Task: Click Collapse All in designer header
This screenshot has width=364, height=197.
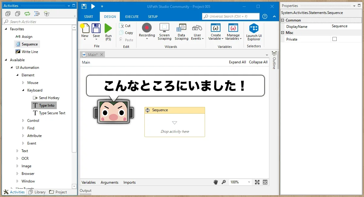Action: pos(258,62)
